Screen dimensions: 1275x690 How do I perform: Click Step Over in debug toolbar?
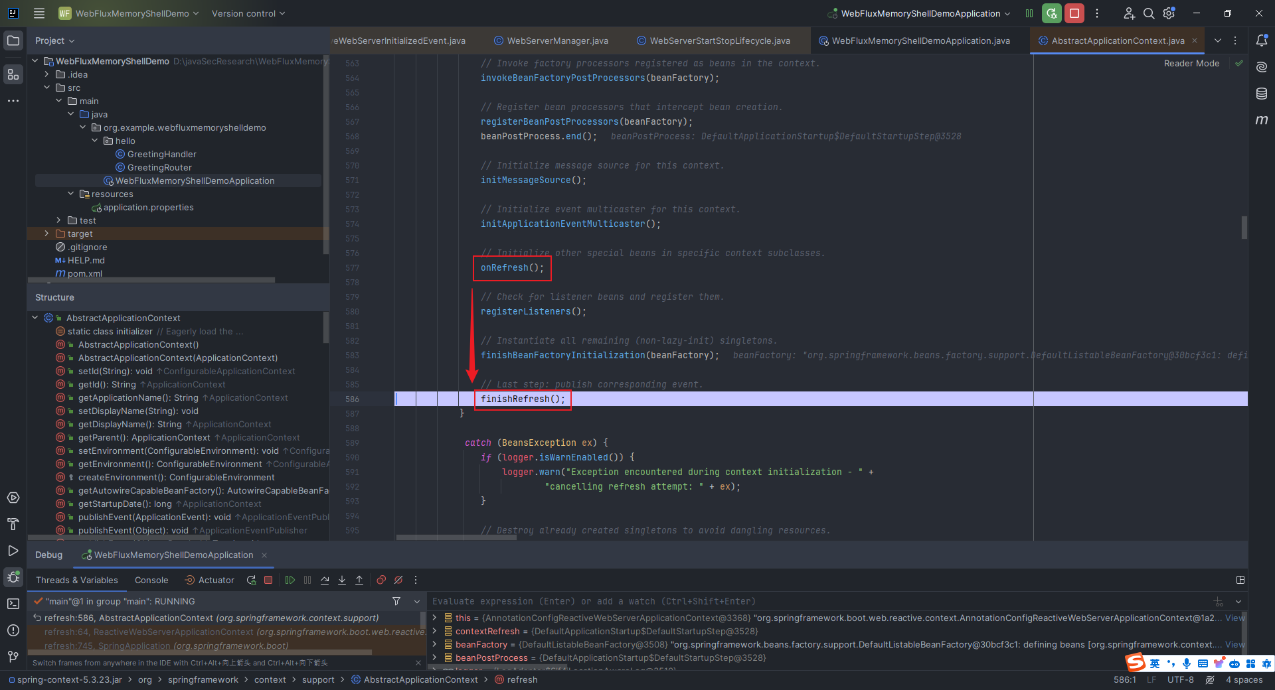(x=325, y=580)
